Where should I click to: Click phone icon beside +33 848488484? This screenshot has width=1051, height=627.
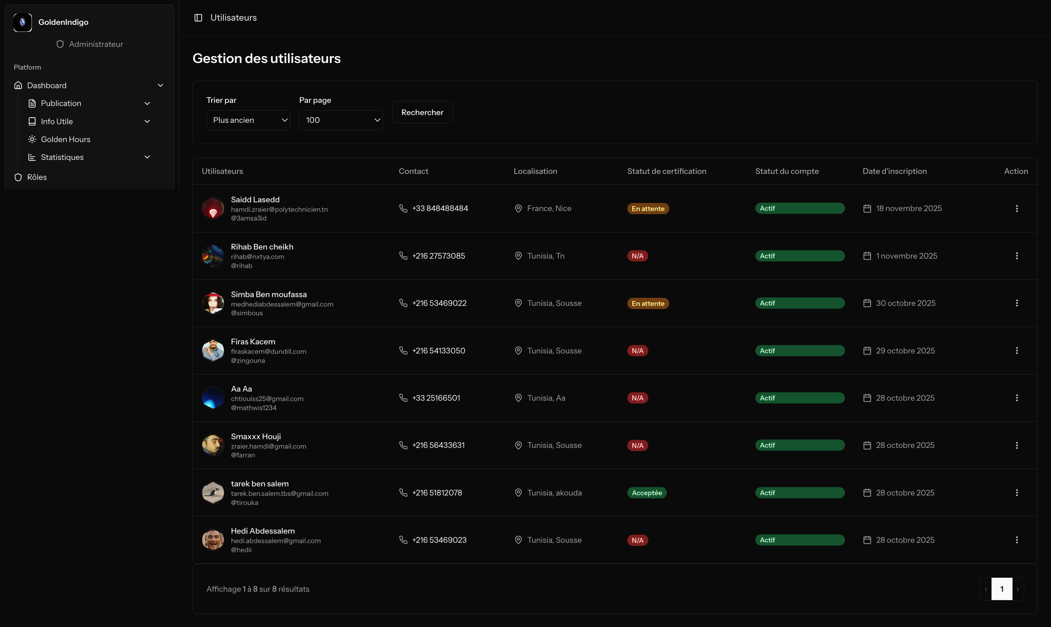tap(403, 208)
